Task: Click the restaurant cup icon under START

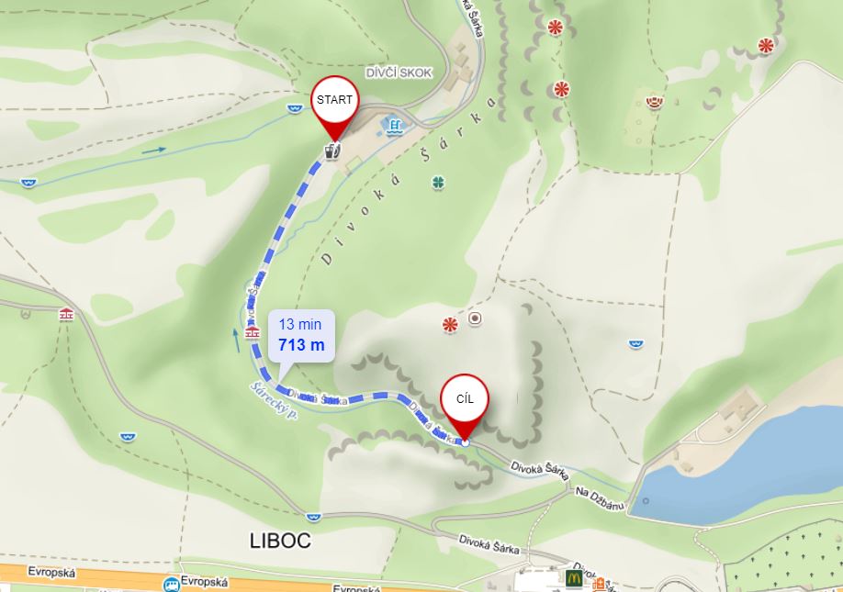Action: click(x=332, y=151)
